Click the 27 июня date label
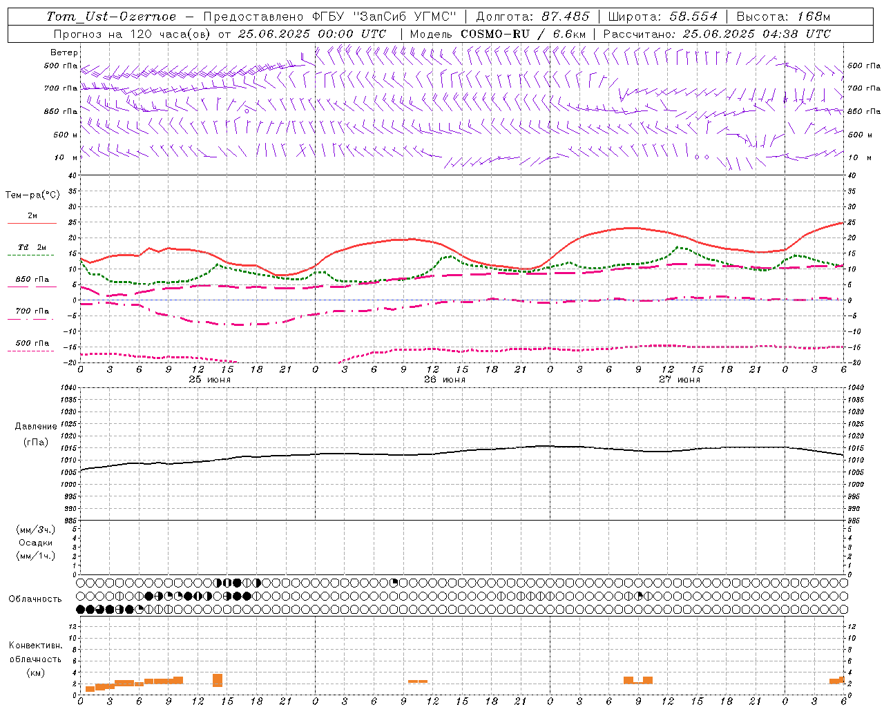This screenshot has width=884, height=707. (x=679, y=380)
